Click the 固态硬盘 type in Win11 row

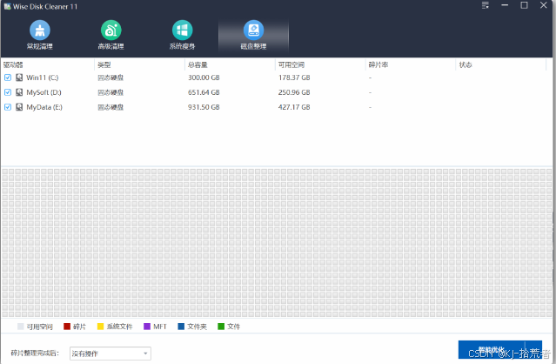[111, 78]
